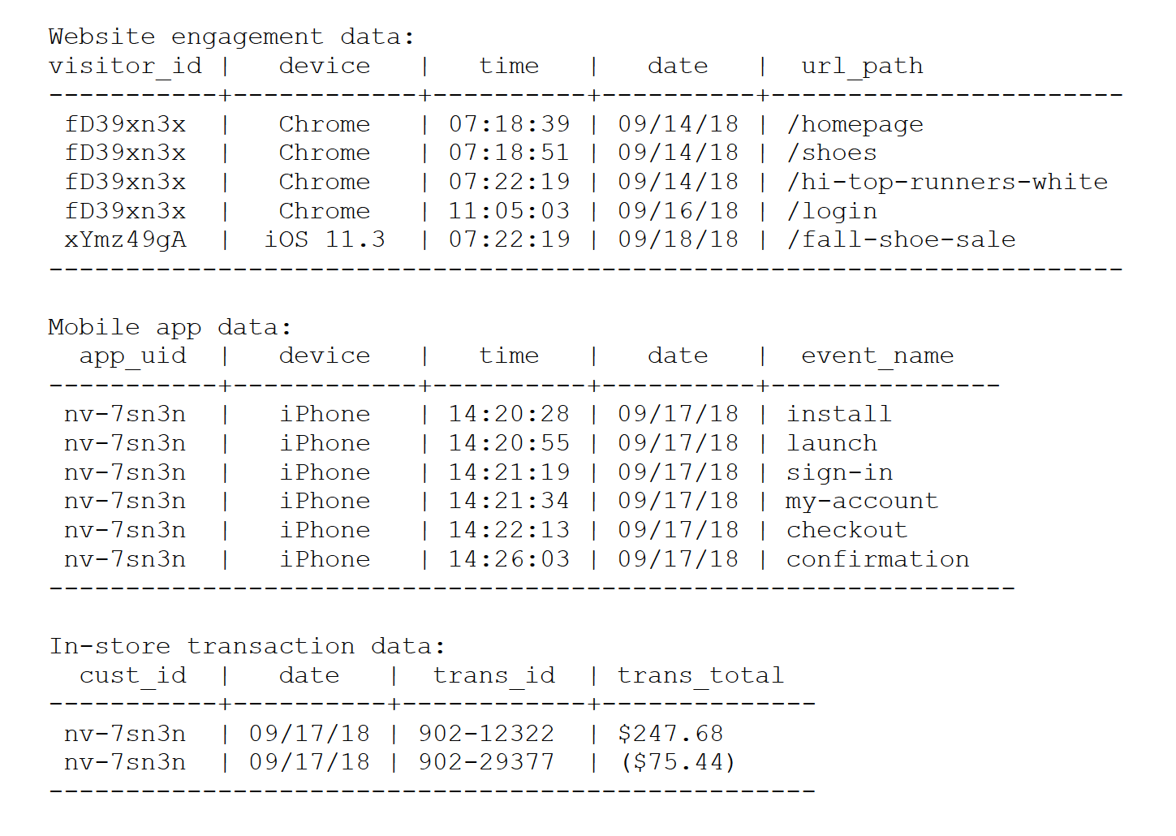
Task: Click the checkout event name
Action: (x=846, y=530)
